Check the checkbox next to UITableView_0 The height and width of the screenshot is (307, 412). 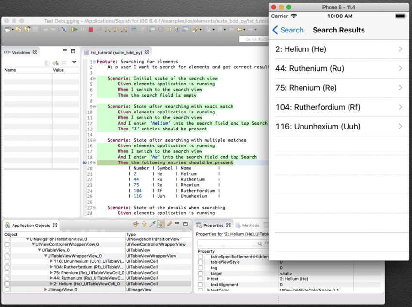pos(6,250)
